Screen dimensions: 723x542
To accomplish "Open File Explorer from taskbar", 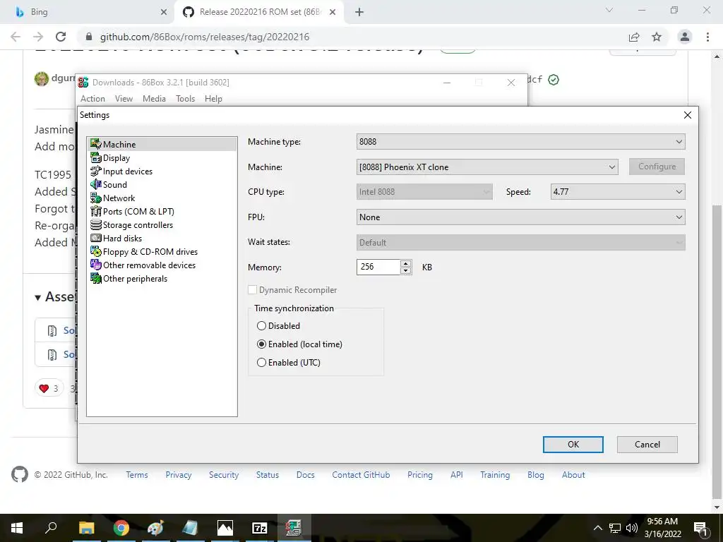I will (86, 528).
